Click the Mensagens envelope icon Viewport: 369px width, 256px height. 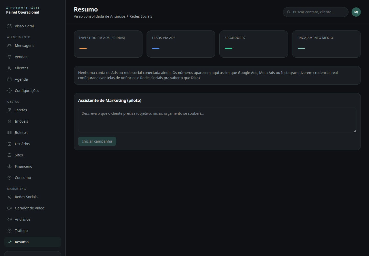tap(9, 46)
